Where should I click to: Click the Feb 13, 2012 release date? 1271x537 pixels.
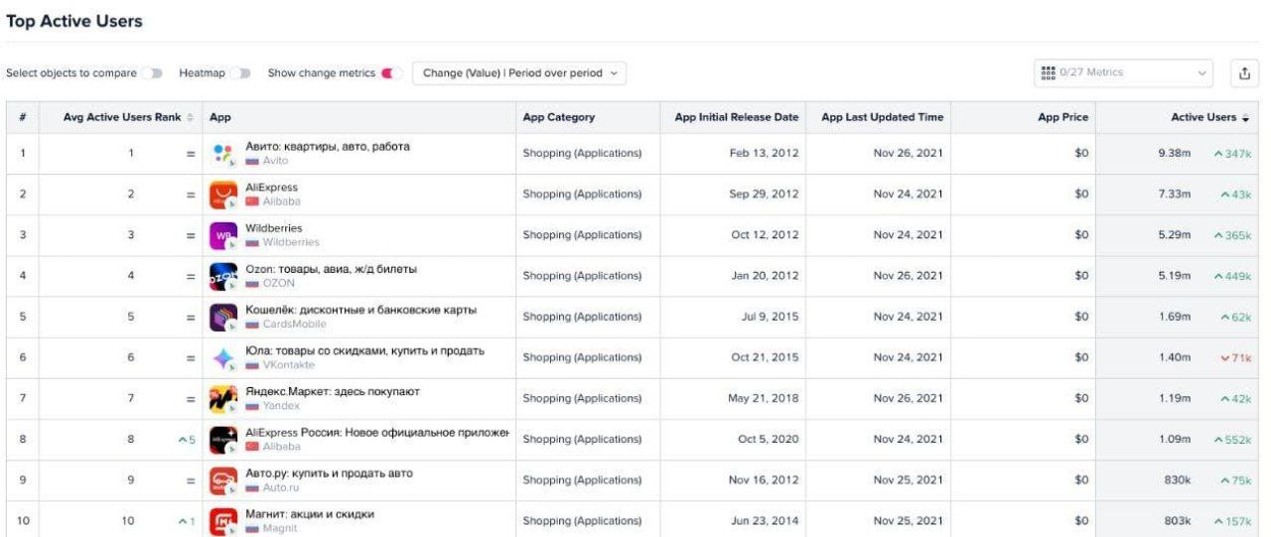(764, 154)
